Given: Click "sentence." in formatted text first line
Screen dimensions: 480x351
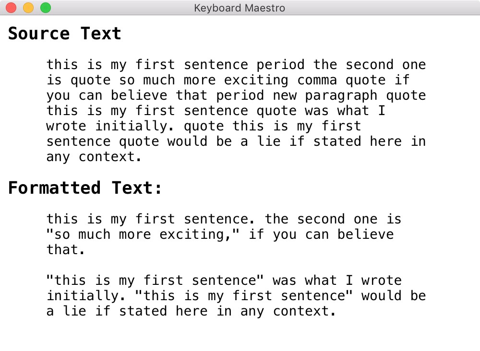Looking at the screenshot, I should pos(219,219).
